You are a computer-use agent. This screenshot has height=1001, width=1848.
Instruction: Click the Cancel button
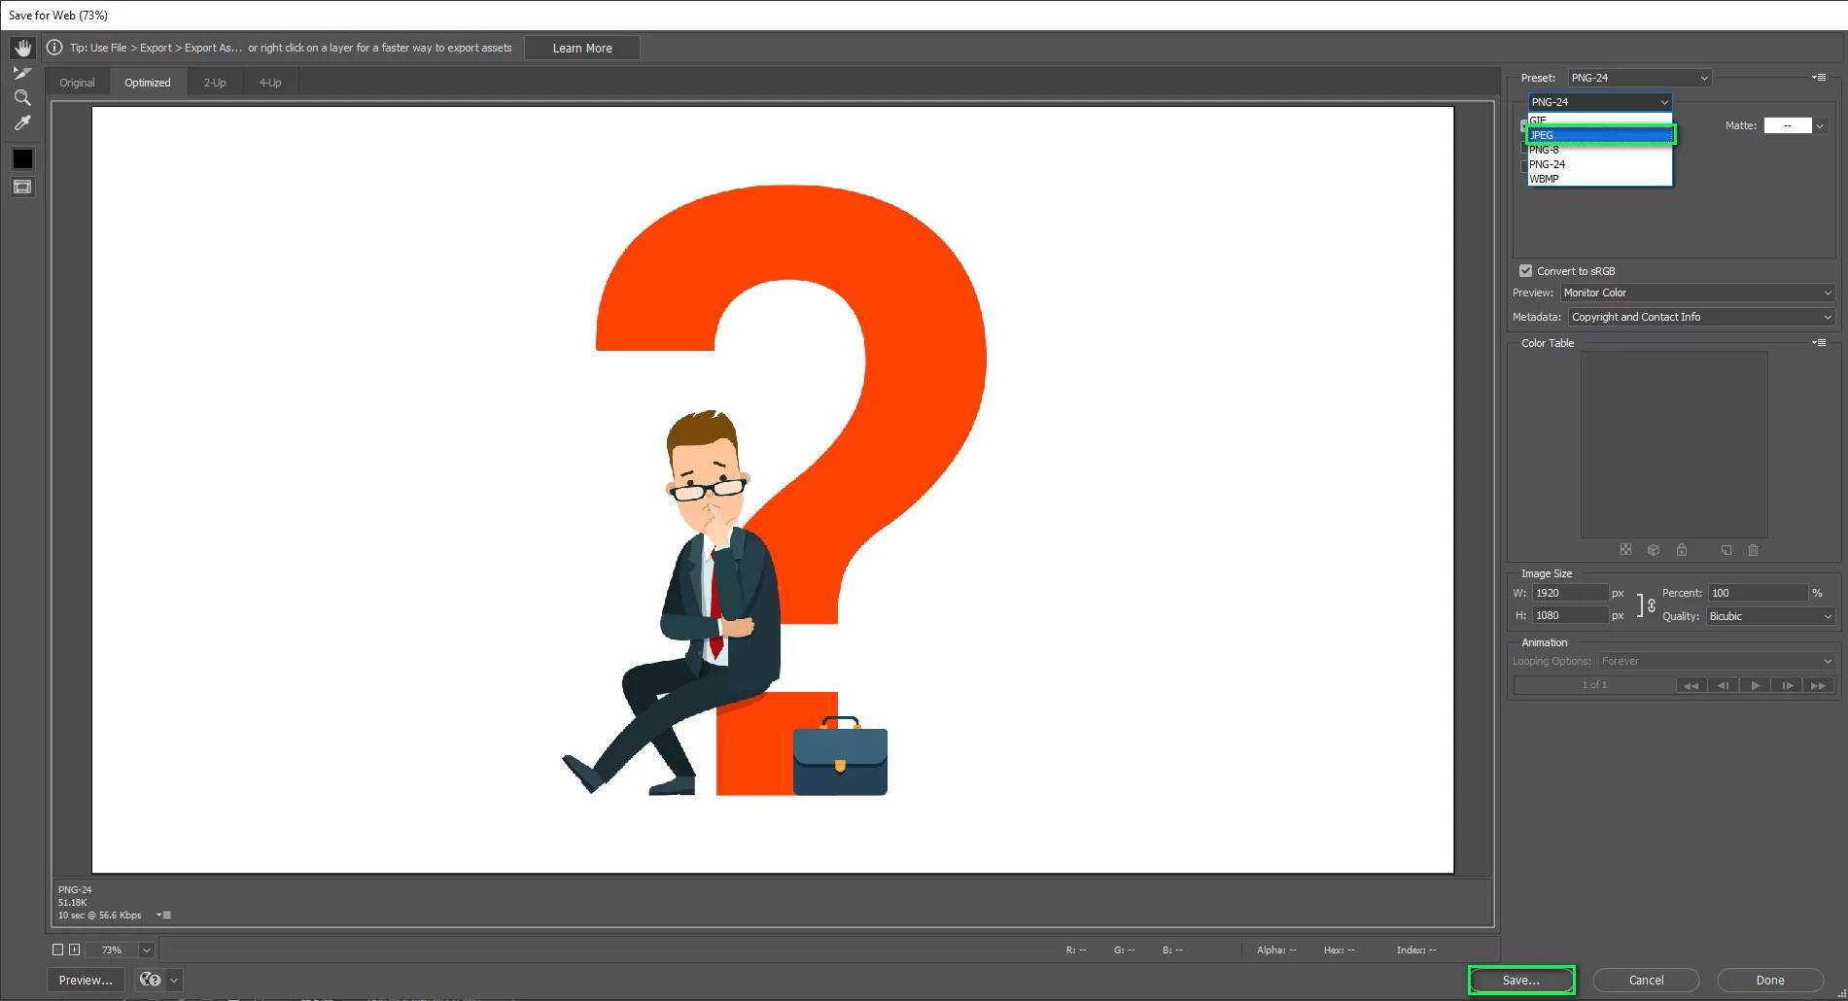1646,980
